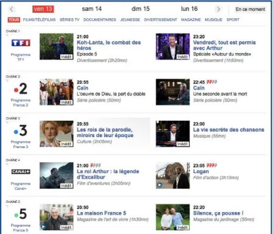273x234 pixels.
Task: Click the previous days arrow
Action: (12, 9)
